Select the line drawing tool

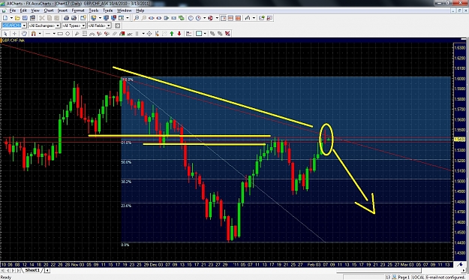tap(48, 34)
